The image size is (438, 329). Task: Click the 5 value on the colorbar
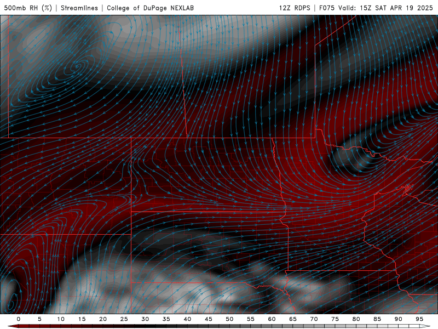click(x=39, y=319)
